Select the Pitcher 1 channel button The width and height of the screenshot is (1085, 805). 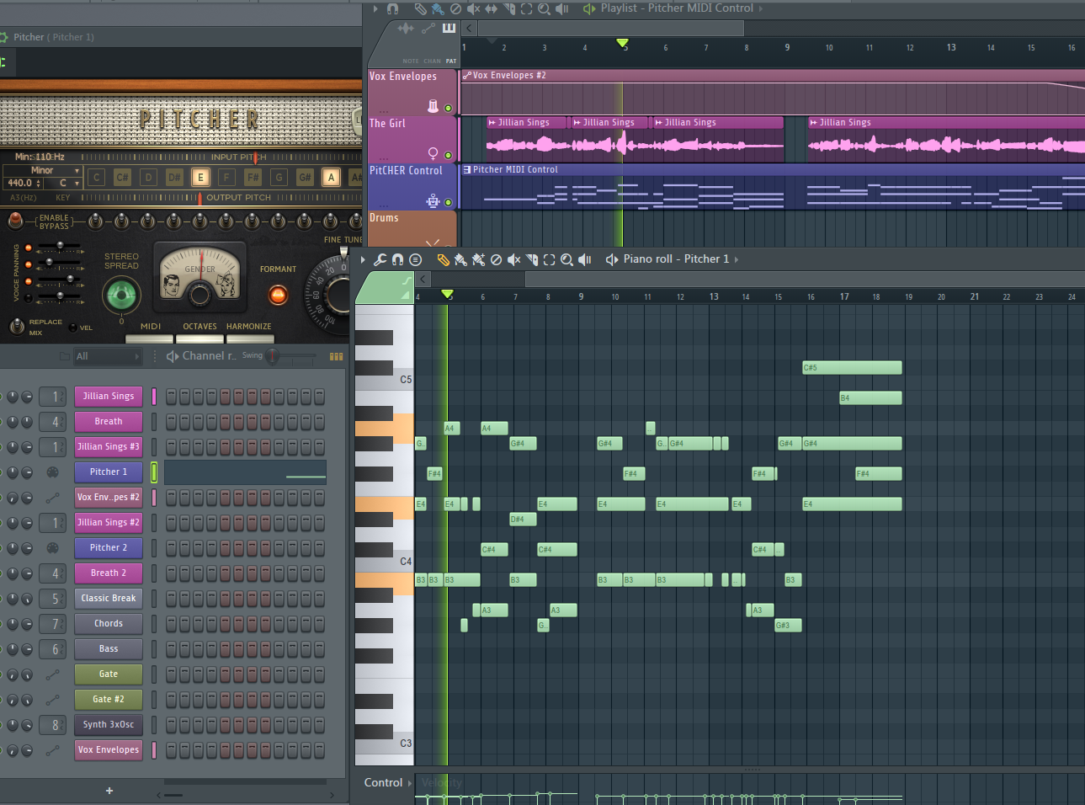pos(109,472)
